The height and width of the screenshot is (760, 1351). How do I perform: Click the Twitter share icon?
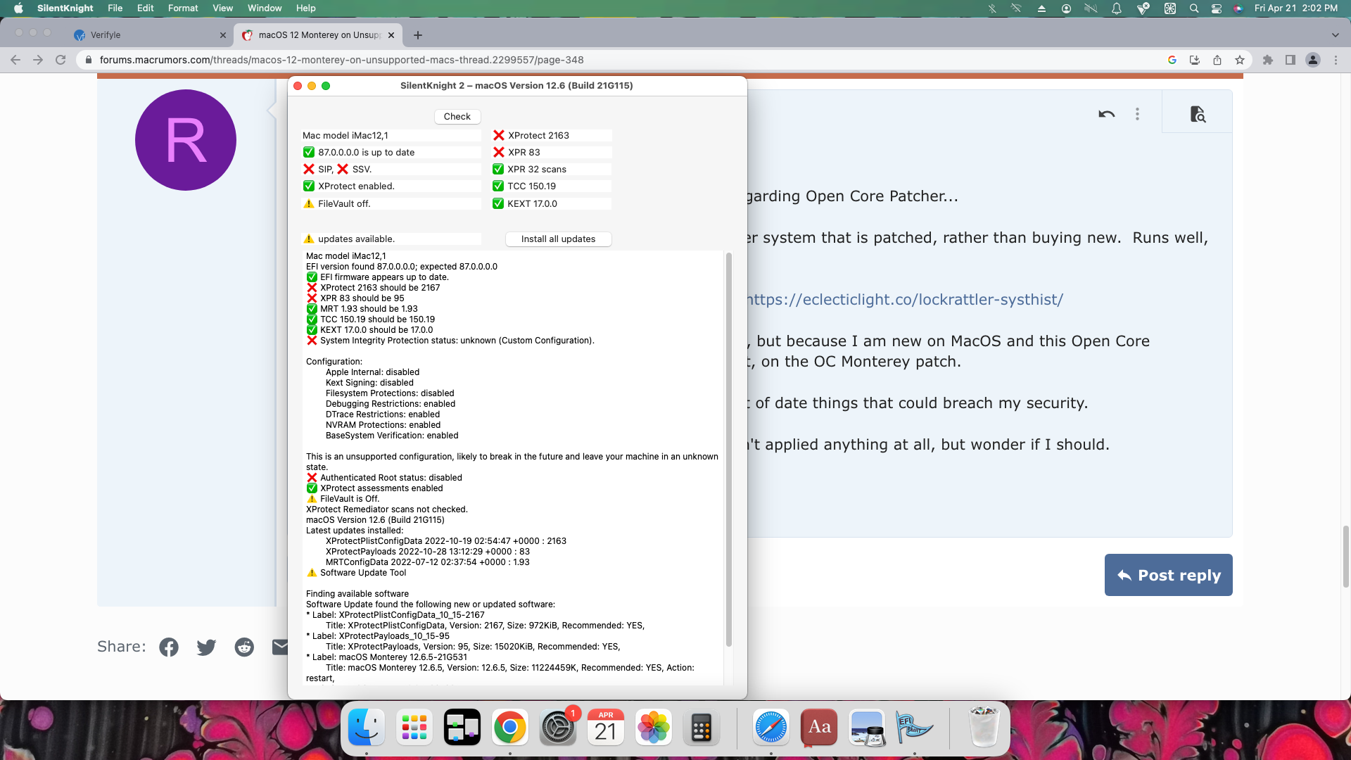(x=206, y=647)
